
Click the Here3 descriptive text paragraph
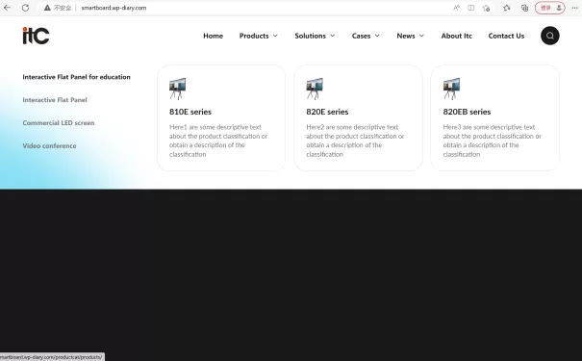click(x=493, y=141)
